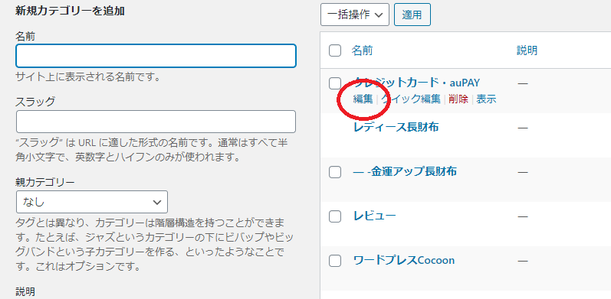Image resolution: width=611 pixels, height=299 pixels.
Task: Click the スラッグ slug input field
Action: [156, 122]
